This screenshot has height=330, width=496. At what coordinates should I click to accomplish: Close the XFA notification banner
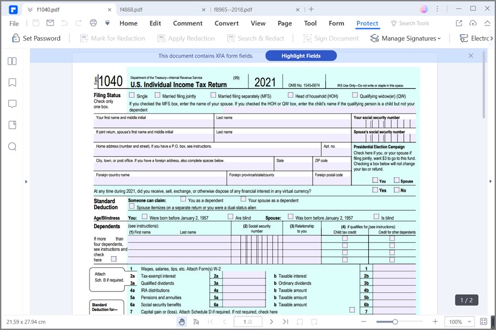[470, 56]
